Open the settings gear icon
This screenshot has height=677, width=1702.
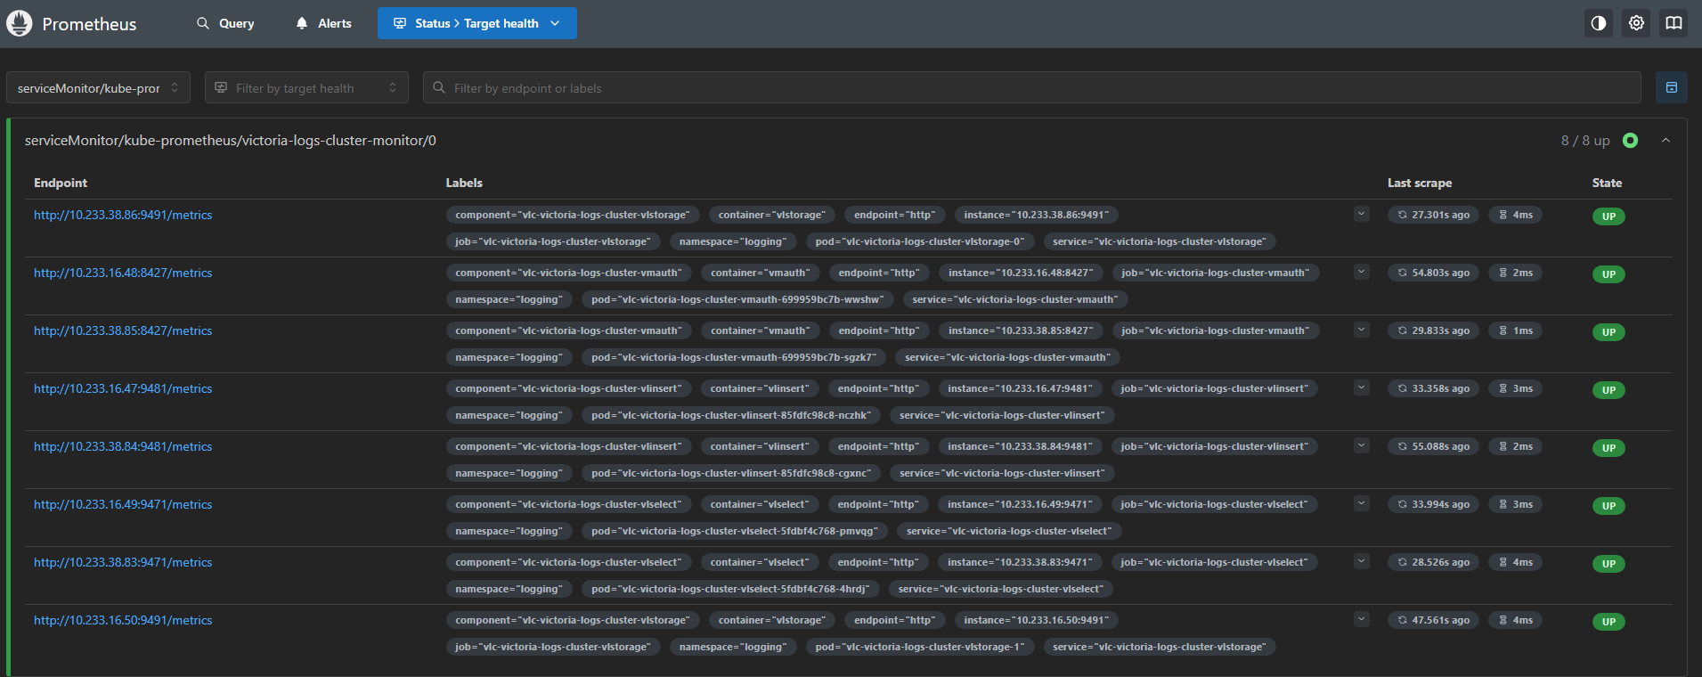point(1636,23)
